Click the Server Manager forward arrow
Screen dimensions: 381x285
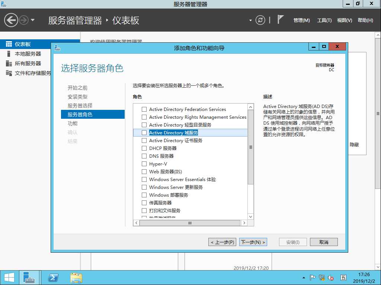(23, 20)
